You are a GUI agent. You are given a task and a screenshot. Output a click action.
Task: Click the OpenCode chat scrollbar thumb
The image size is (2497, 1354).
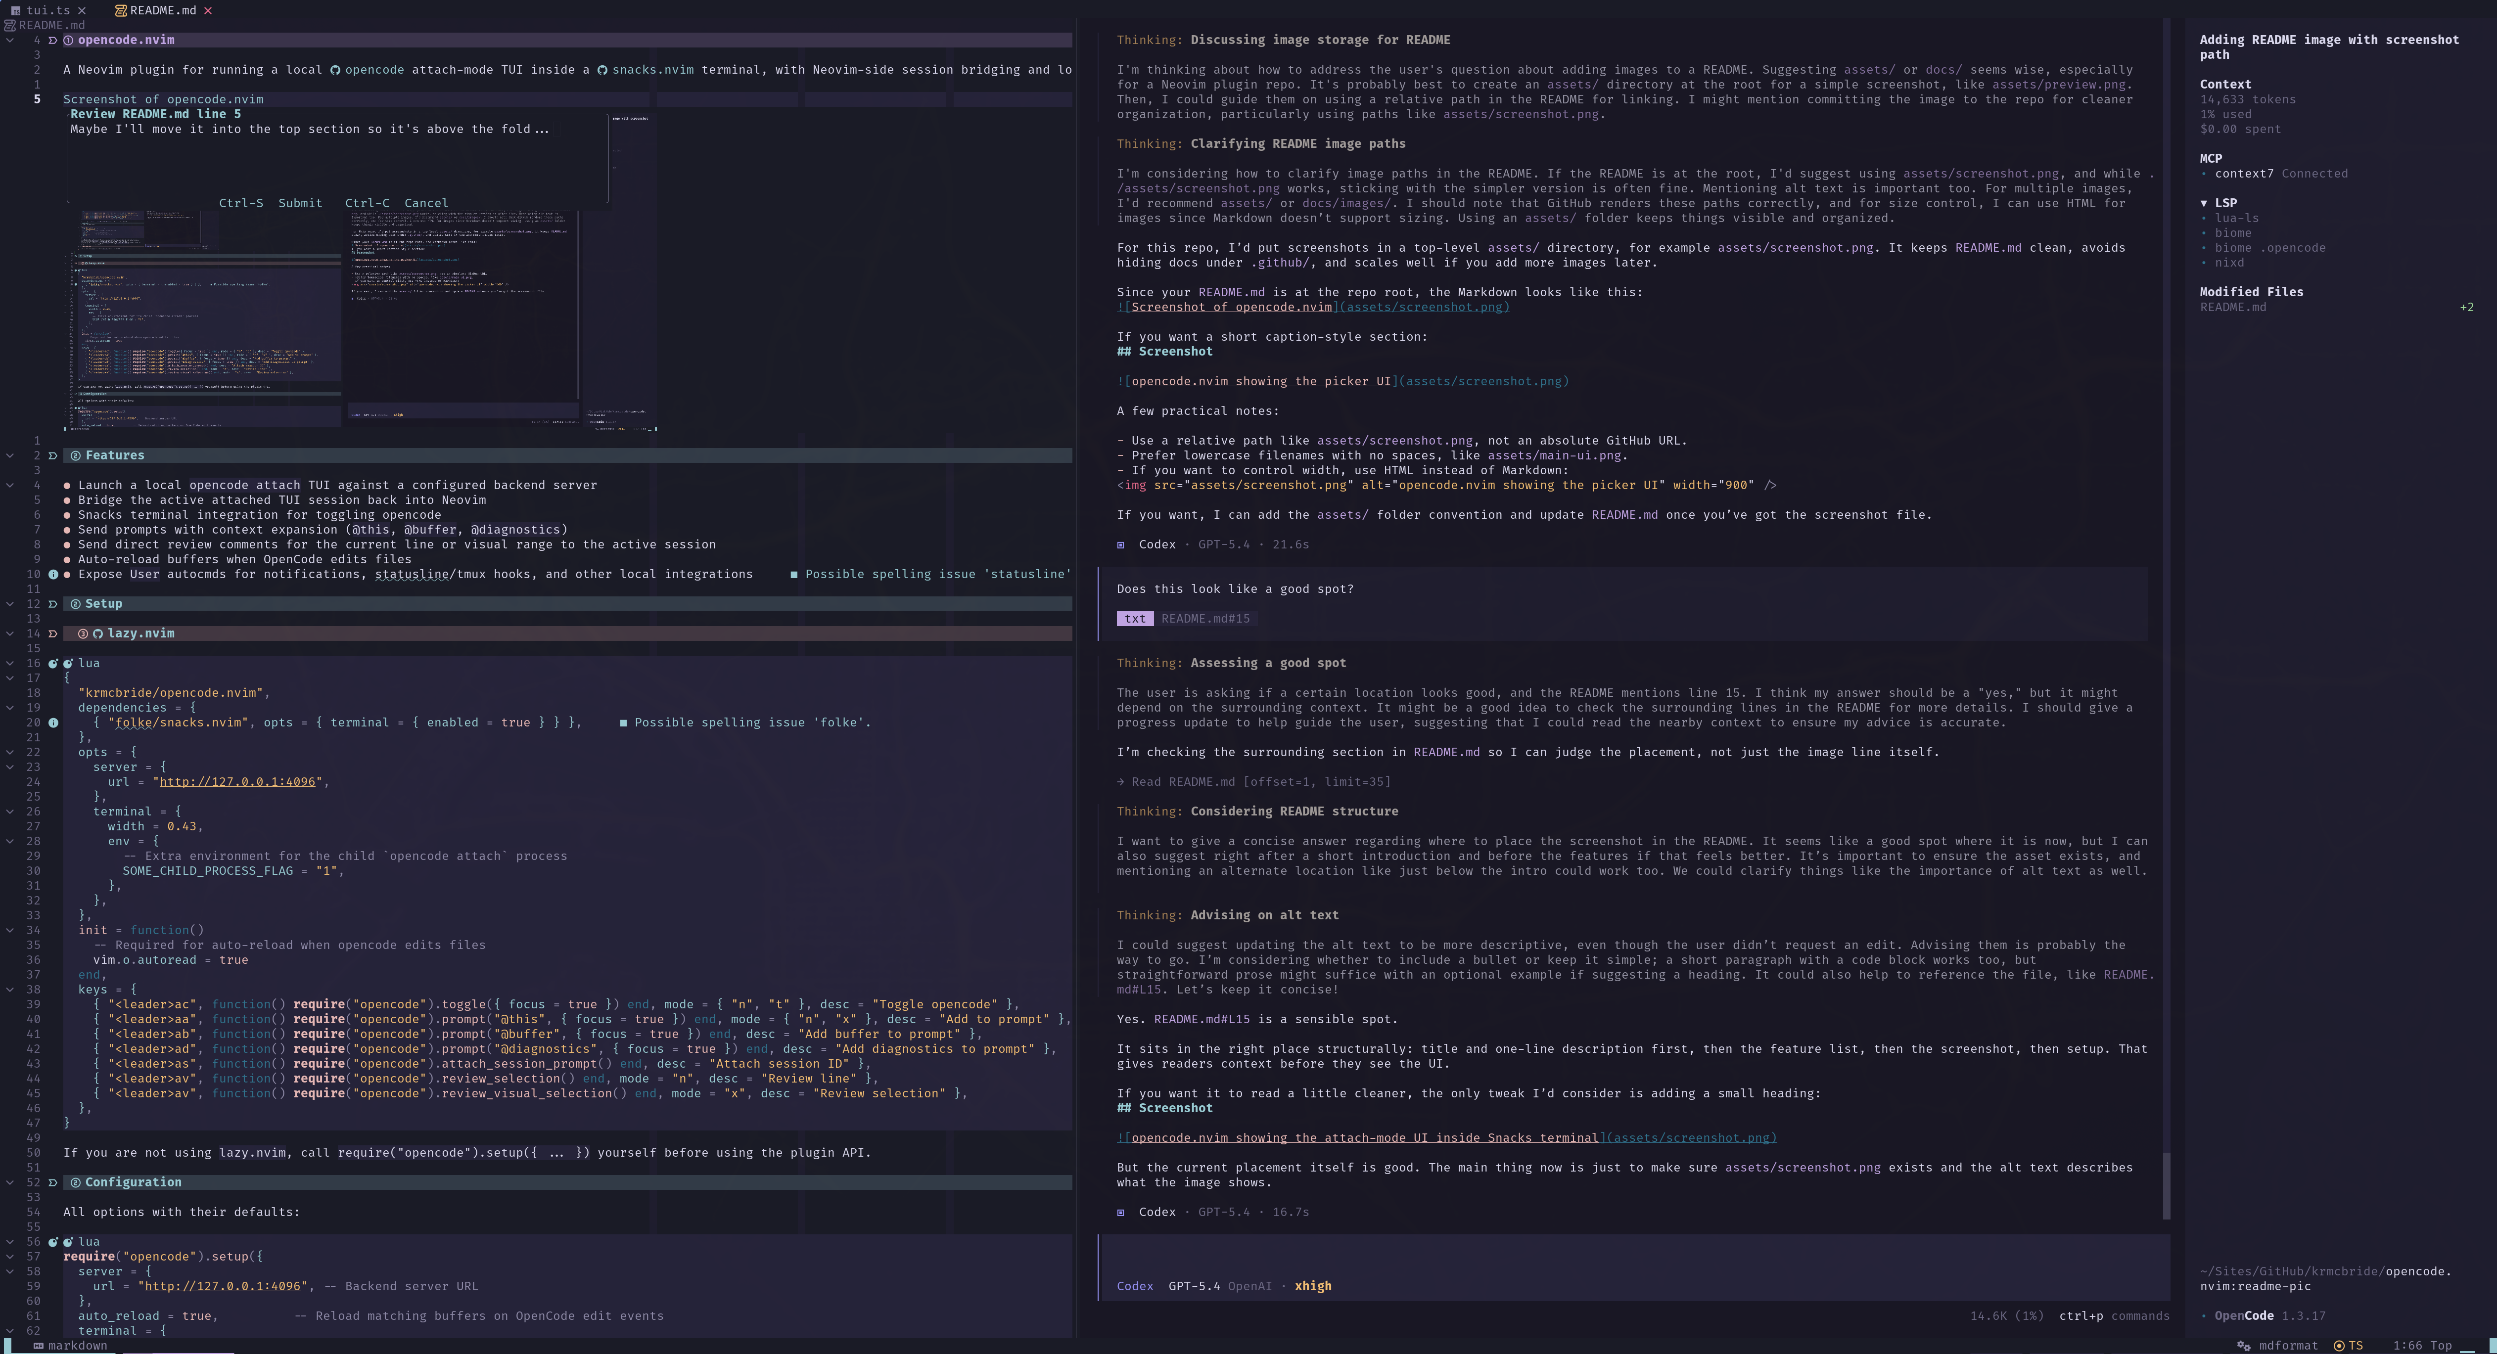pos(2166,1186)
